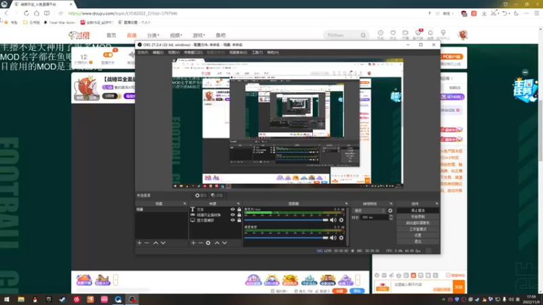Increase transition duration with stepper arrow
543x305 pixels.
point(391,216)
